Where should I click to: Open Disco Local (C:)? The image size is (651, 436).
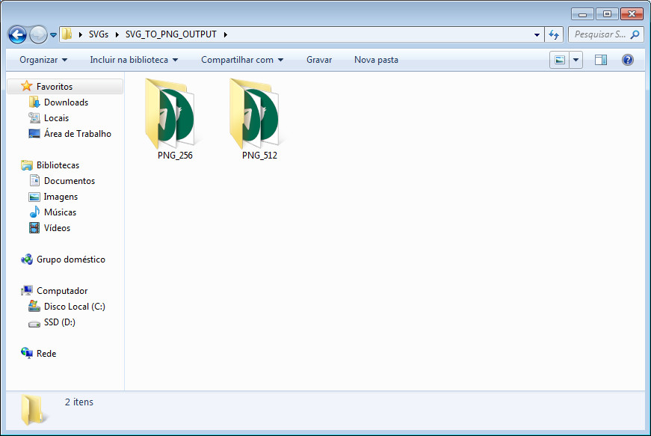(x=74, y=306)
